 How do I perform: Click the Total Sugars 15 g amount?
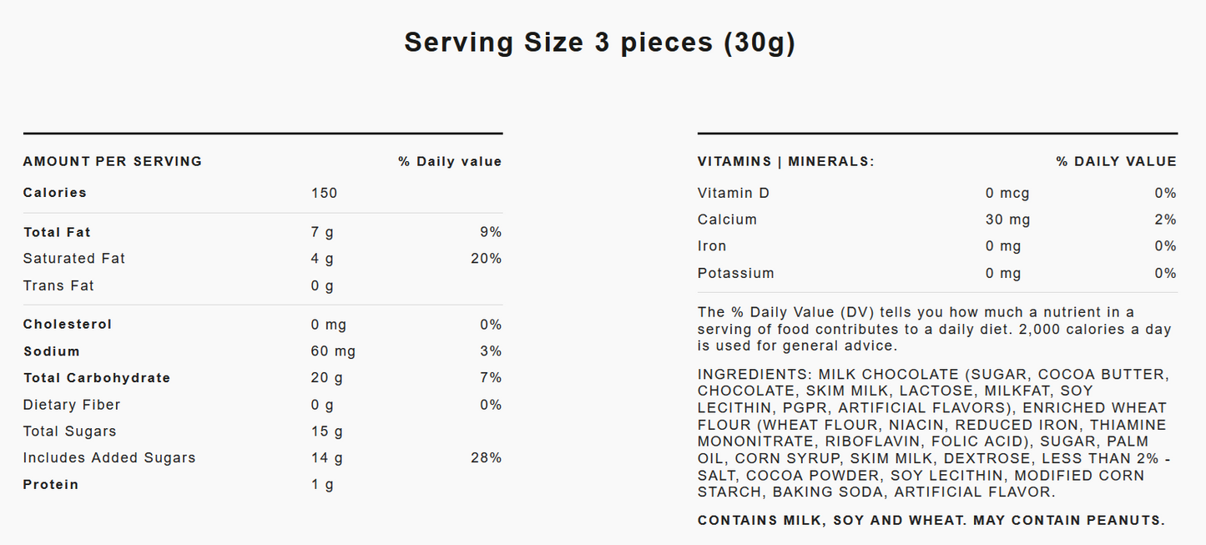coord(326,431)
